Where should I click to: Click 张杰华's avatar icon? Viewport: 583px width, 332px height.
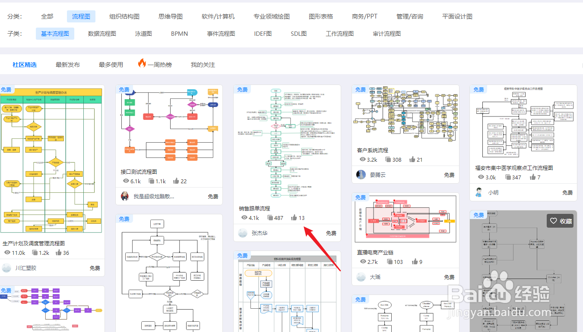(242, 233)
